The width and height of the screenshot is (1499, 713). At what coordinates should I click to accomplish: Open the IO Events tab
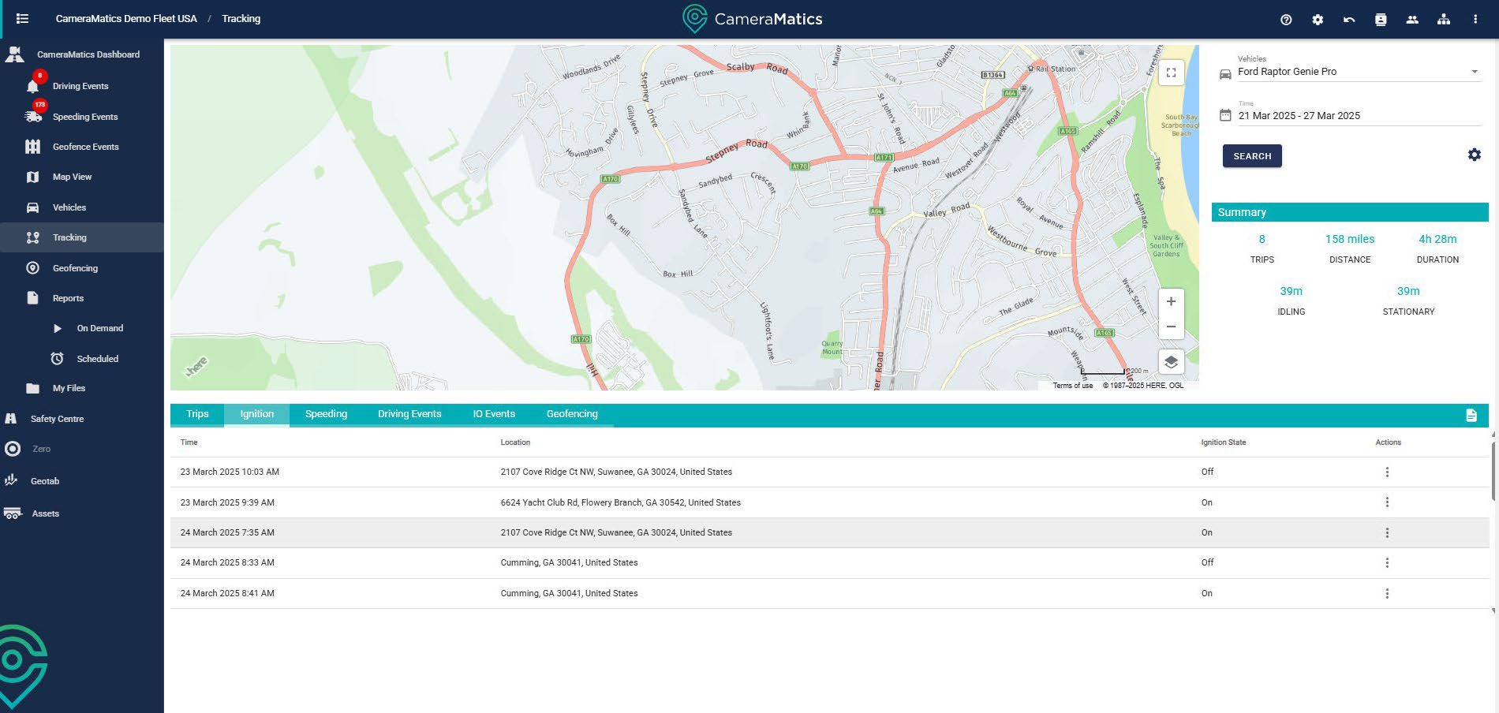[494, 414]
